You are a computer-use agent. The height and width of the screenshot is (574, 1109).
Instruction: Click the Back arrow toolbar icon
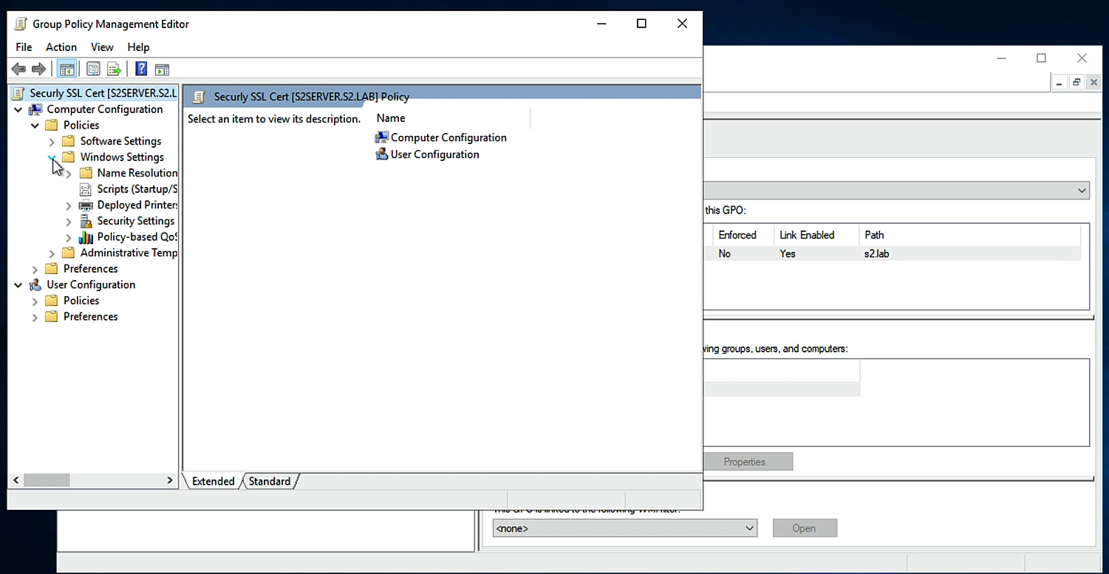click(18, 69)
